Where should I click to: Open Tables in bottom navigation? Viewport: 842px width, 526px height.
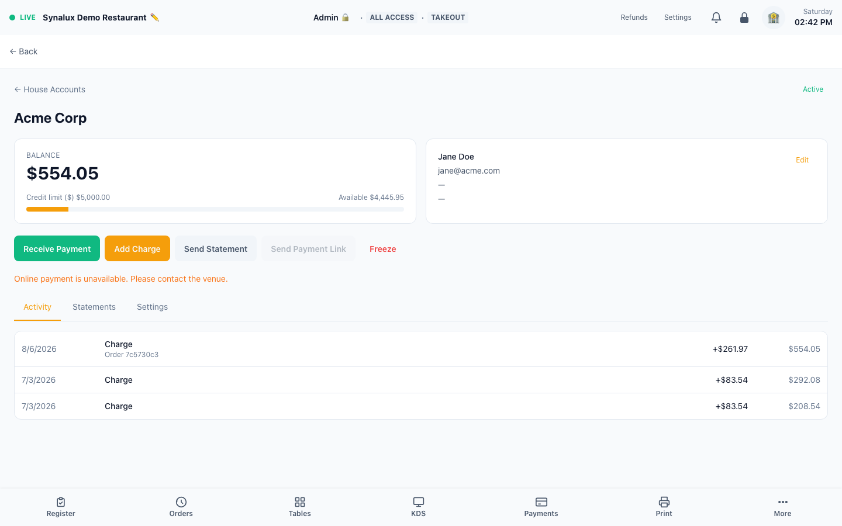(x=300, y=507)
